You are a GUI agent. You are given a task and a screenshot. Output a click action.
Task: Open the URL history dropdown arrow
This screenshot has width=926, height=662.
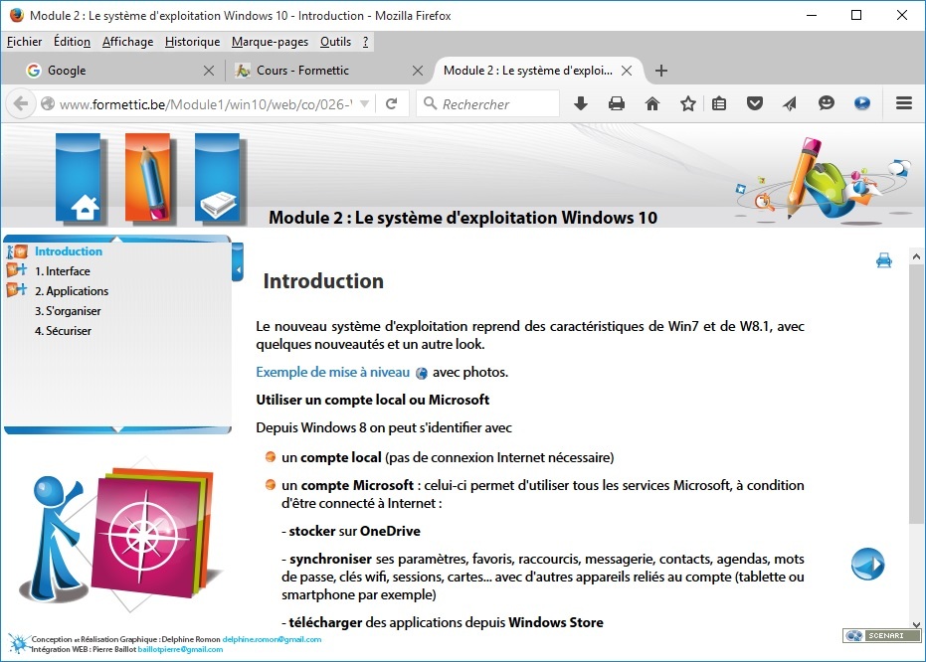click(365, 103)
